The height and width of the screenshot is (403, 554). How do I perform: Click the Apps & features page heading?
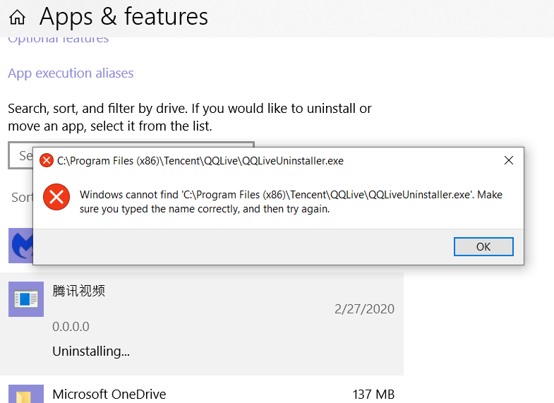(x=124, y=17)
